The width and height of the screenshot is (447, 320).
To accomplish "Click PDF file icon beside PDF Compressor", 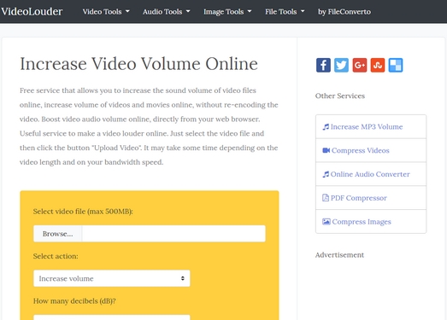I will 326,198.
